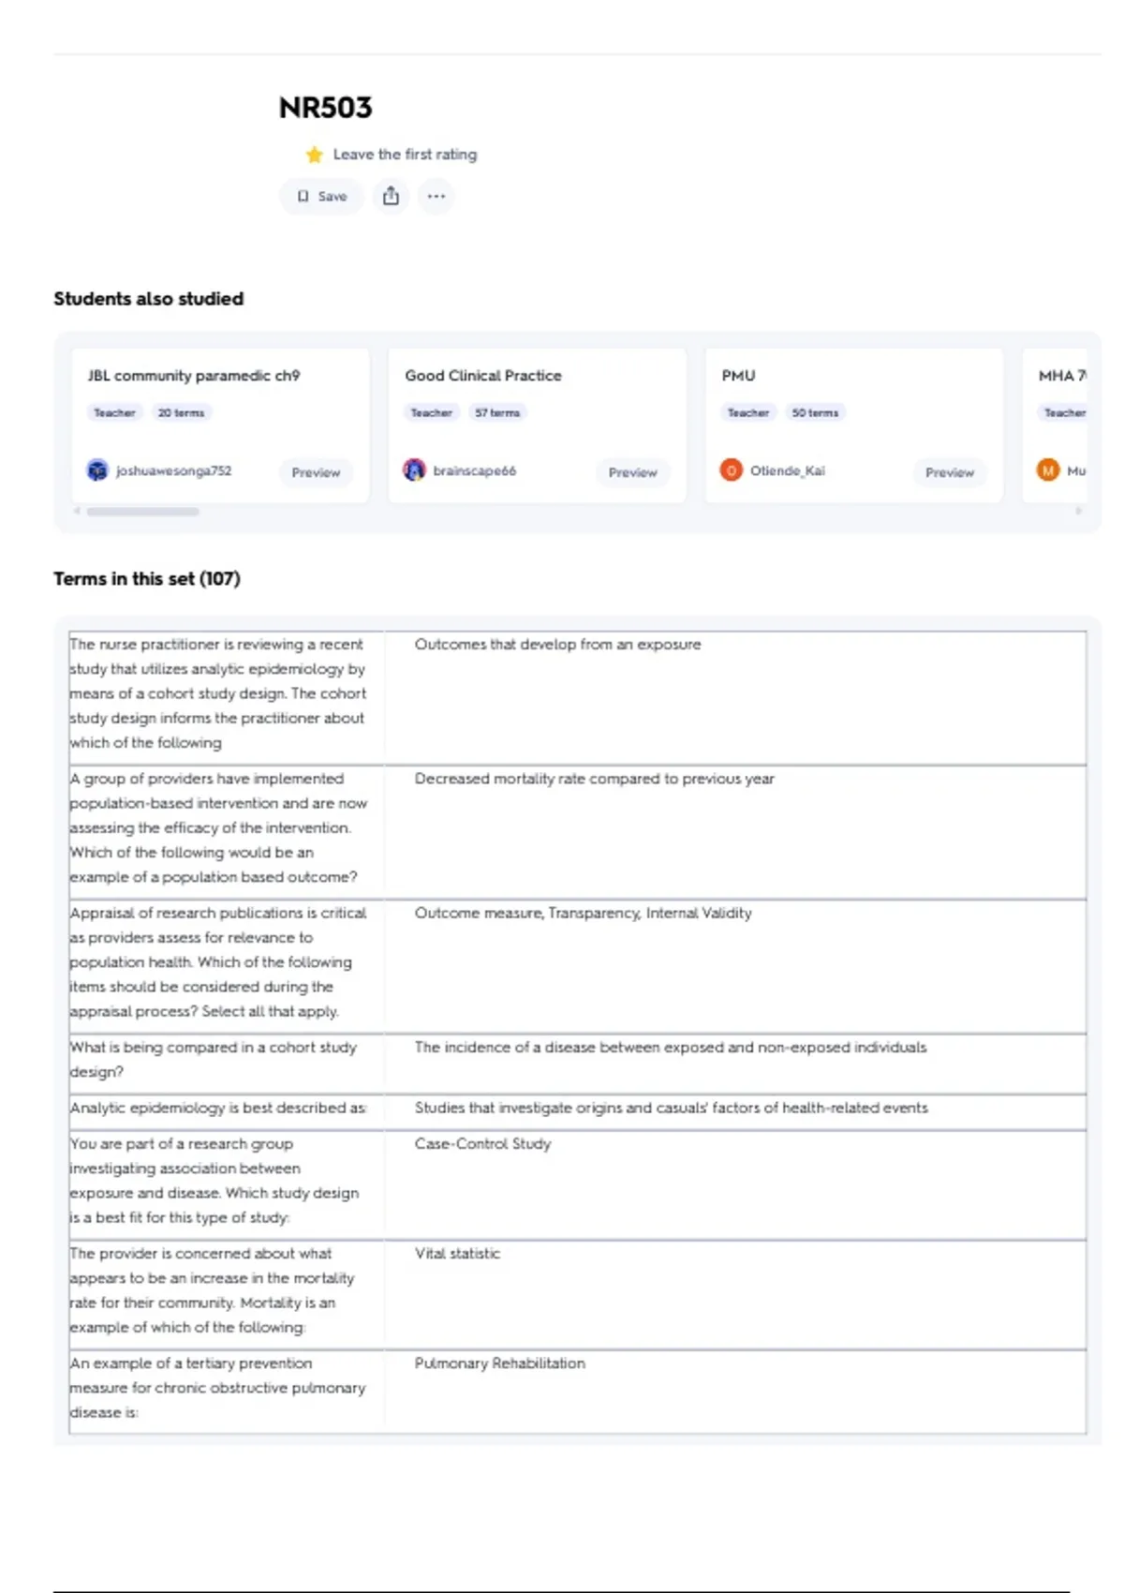Select the Case-Control Study definition cell
This screenshot has width=1124, height=1593.
point(483,1144)
